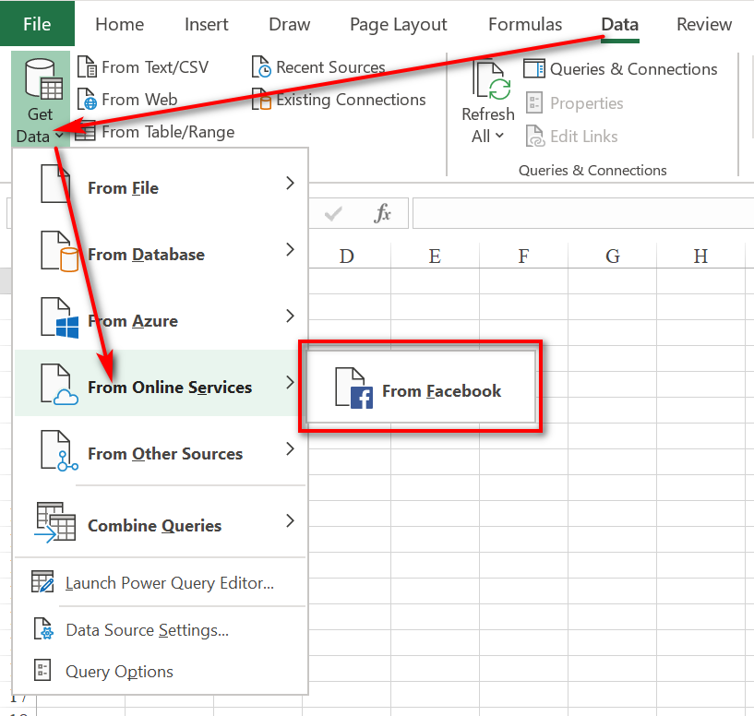
Task: Click the Data Source Settings icon
Action: (42, 629)
